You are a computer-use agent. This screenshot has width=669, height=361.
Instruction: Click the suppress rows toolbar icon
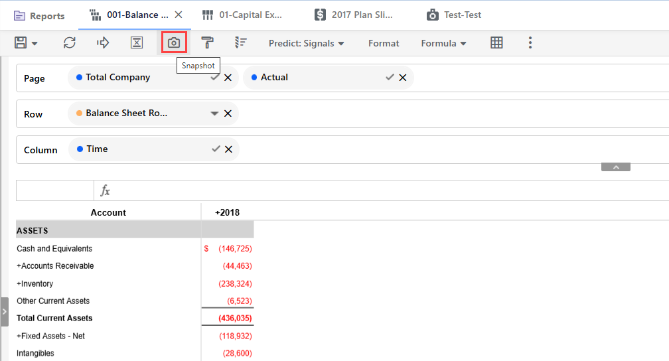136,43
